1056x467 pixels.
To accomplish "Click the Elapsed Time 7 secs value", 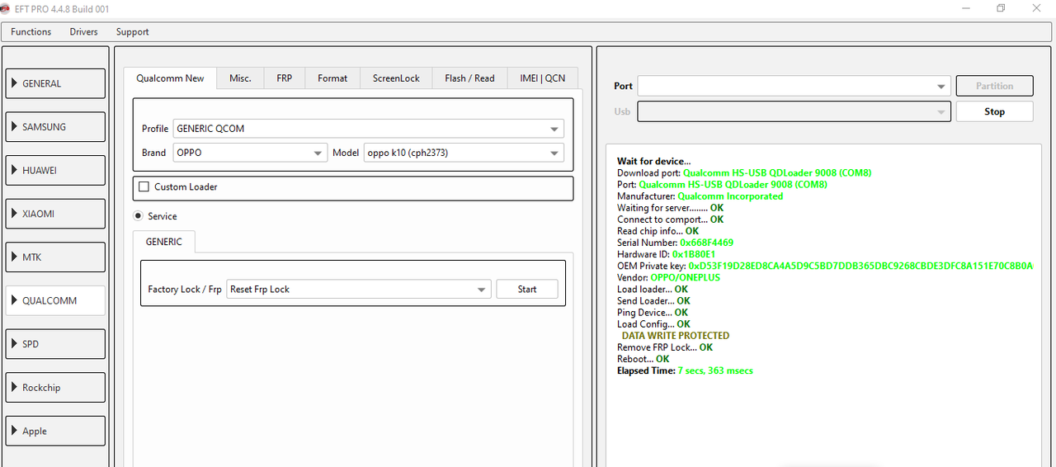I will 715,370.
